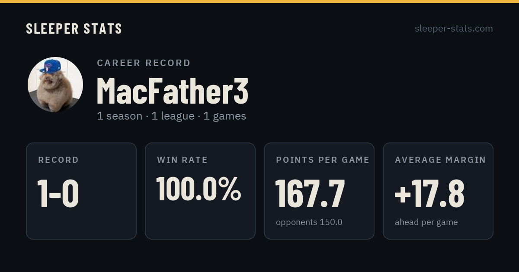Image resolution: width=519 pixels, height=272 pixels.
Task: Select the WIN RATE stat card
Action: (200, 191)
